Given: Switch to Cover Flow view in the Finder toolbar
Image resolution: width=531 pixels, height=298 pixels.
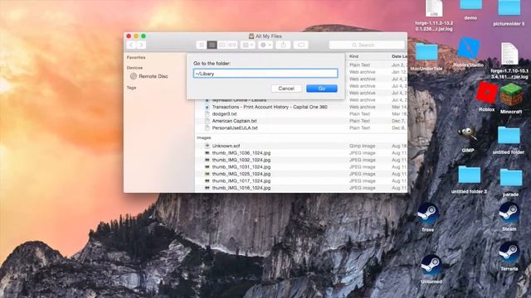Looking at the screenshot, I should [232, 45].
